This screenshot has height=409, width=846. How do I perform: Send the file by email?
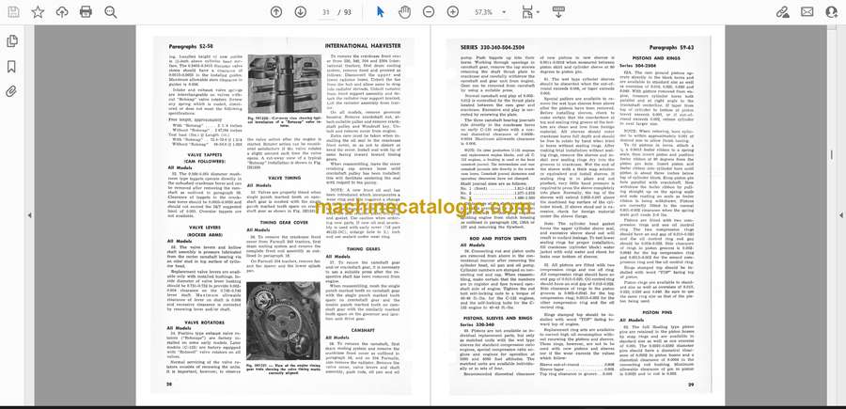[x=807, y=12]
